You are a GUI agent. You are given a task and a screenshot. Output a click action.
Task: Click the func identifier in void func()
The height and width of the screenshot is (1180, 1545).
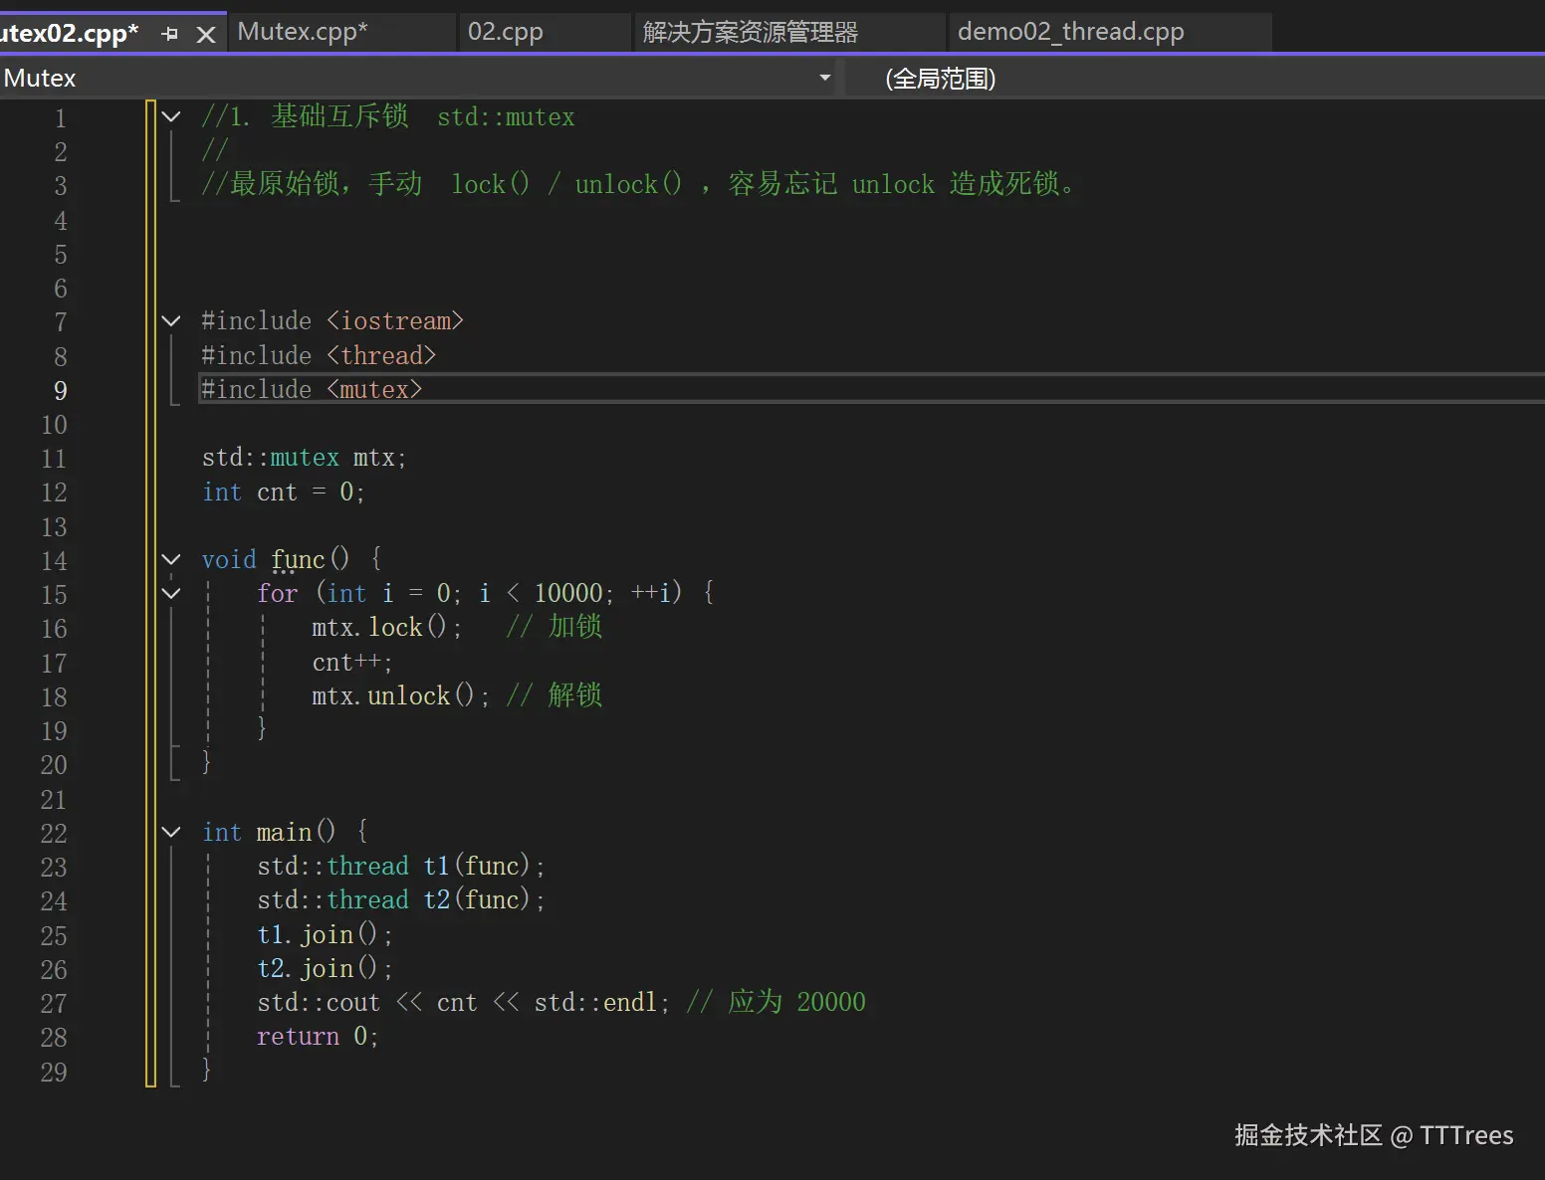click(x=298, y=559)
